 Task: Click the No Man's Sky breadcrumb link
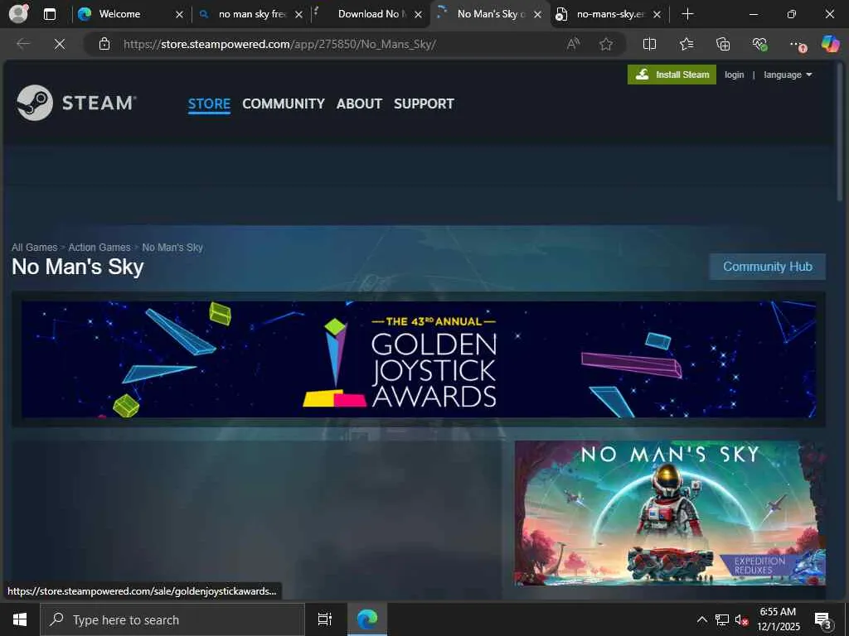[172, 247]
